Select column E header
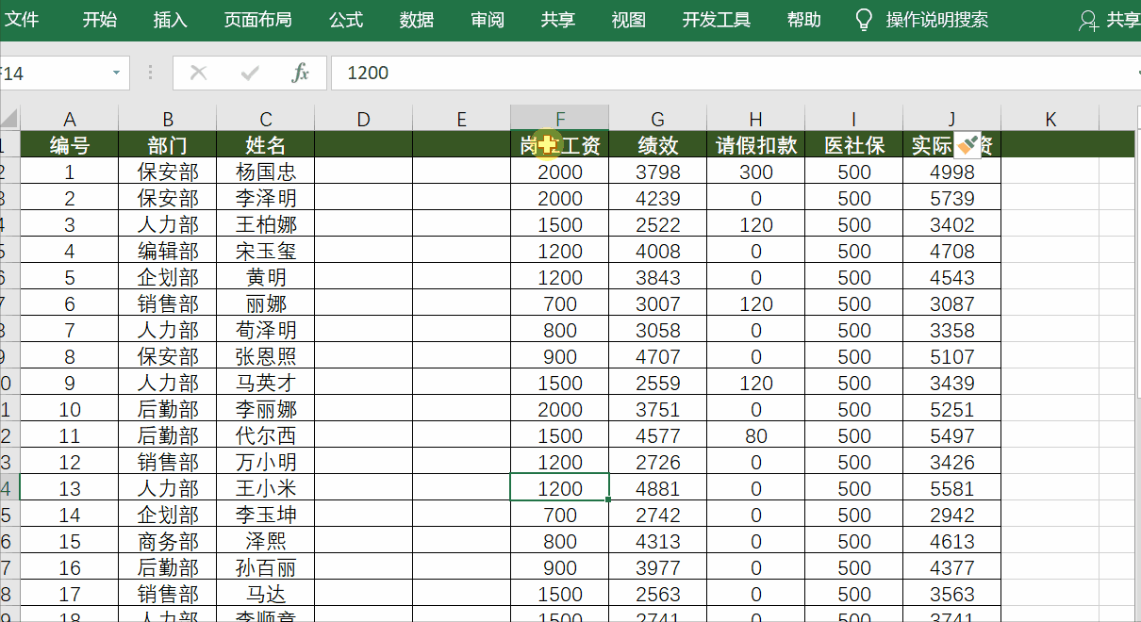The width and height of the screenshot is (1141, 622). click(462, 119)
